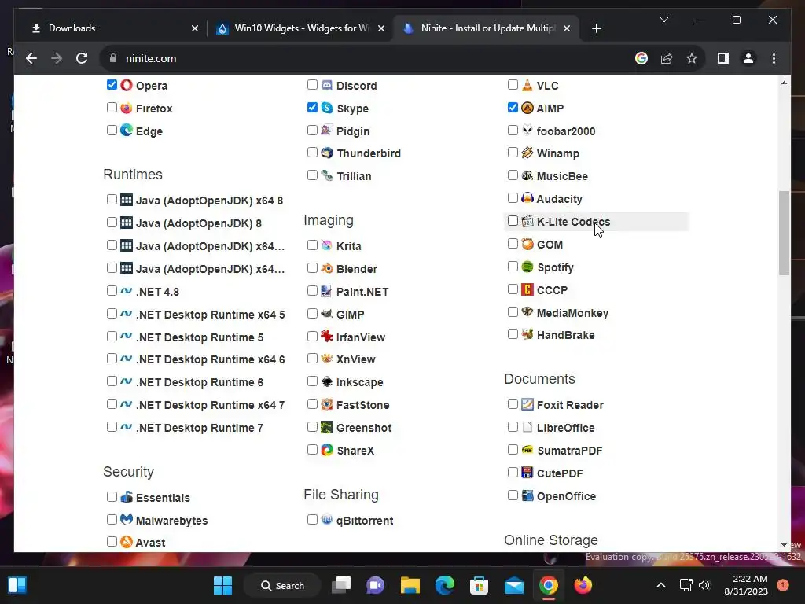Uncheck the Opera checkbox
The height and width of the screenshot is (604, 805).
112,84
